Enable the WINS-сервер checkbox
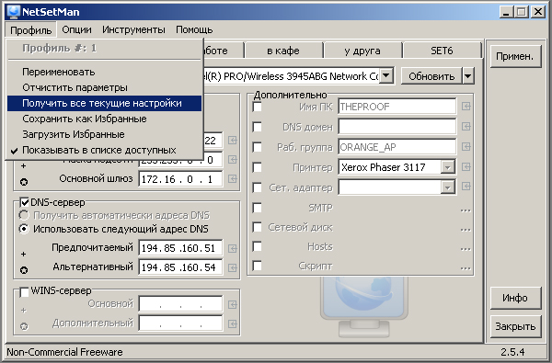 click(25, 291)
